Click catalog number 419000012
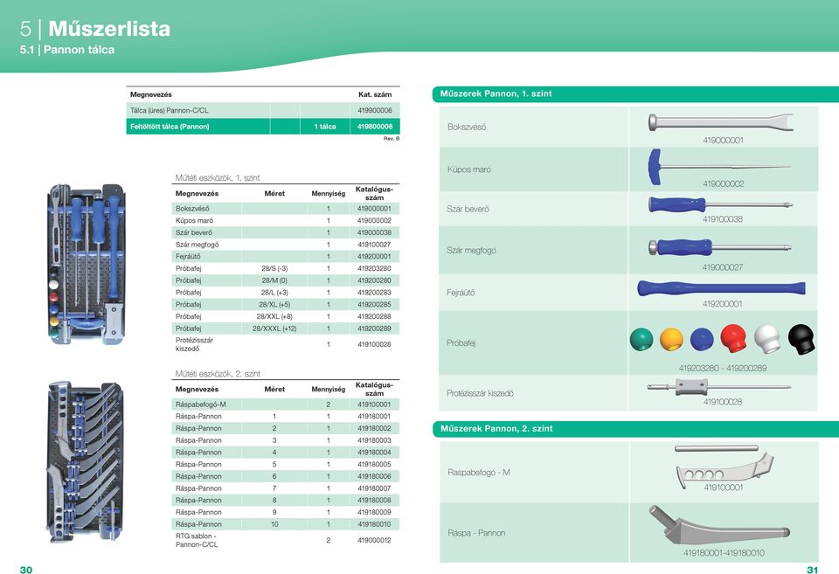Screen dimensions: 839x574 click(x=374, y=540)
